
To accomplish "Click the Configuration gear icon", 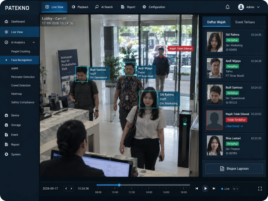I will tap(144, 7).
